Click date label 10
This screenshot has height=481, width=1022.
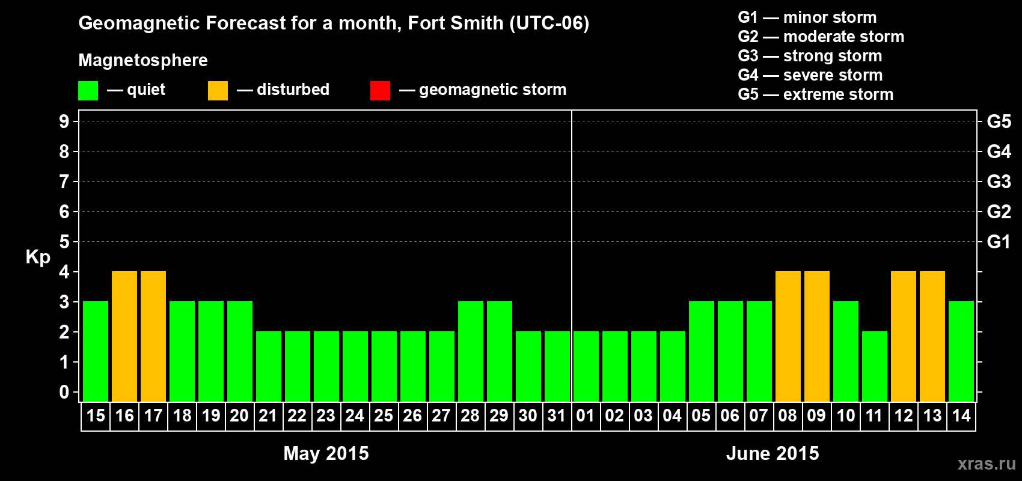click(x=846, y=415)
